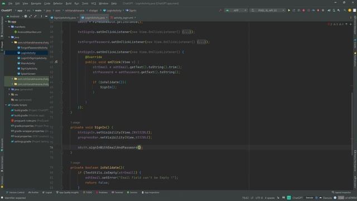Click the select opened file target icon

point(26,16)
